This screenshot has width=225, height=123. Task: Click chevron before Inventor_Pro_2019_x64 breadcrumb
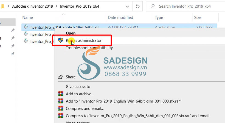57,6
